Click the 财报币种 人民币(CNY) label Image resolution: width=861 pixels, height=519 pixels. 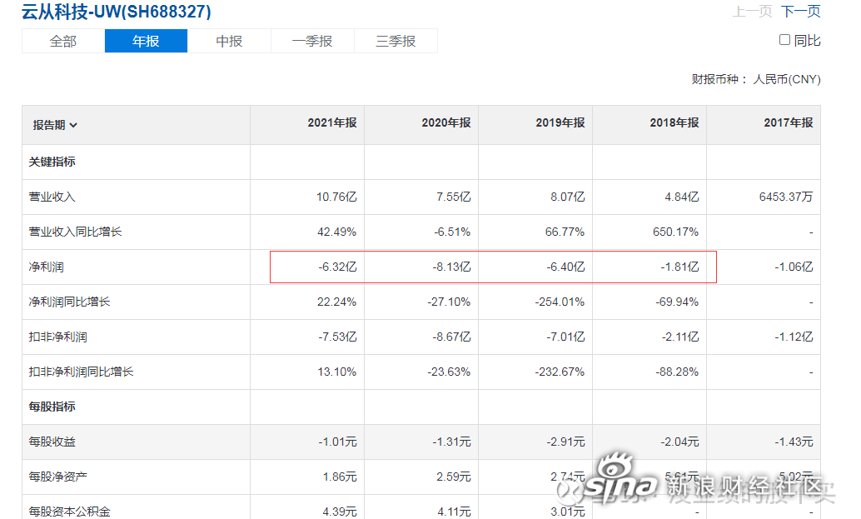tap(756, 80)
